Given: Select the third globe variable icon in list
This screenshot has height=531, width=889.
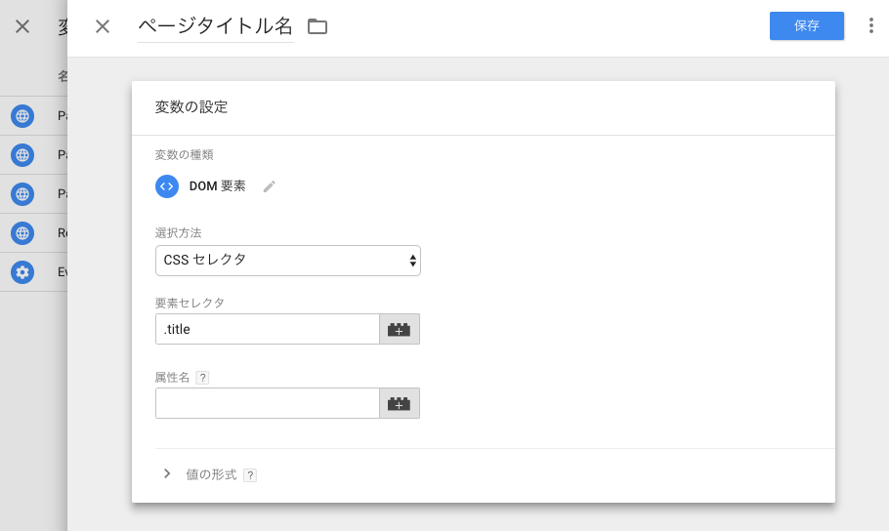Looking at the screenshot, I should coord(22,194).
